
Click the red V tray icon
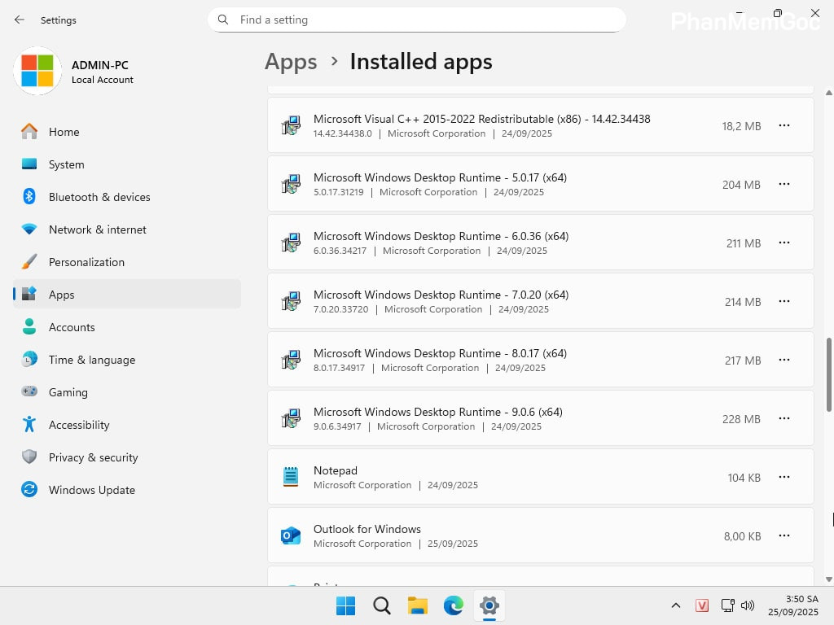(702, 605)
